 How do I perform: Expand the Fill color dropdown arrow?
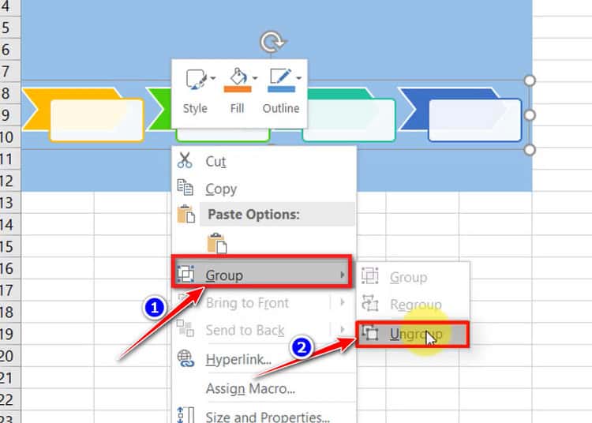(x=255, y=78)
